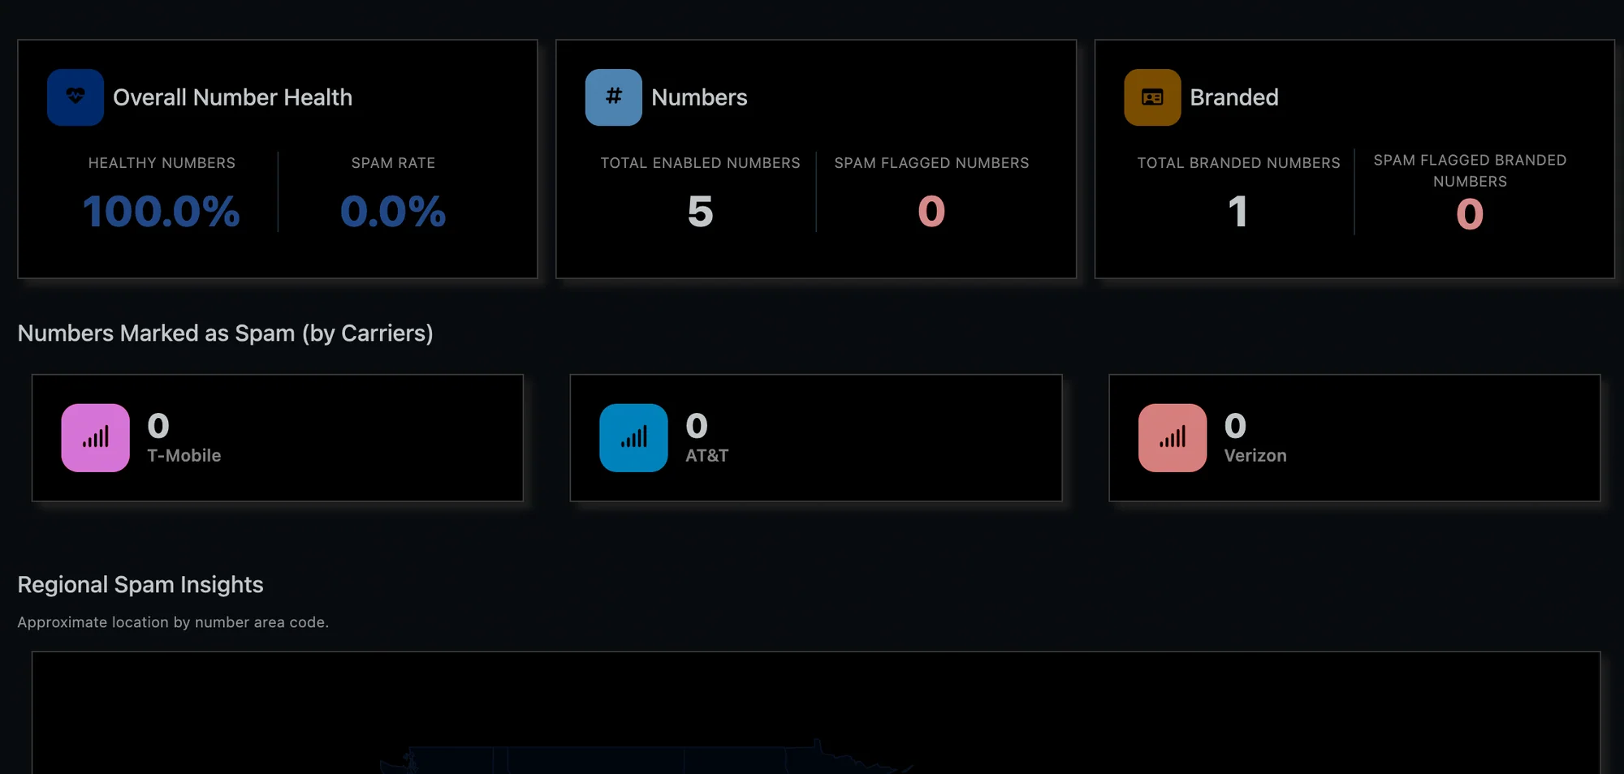Viewport: 1624px width, 774px height.
Task: Click the Numbers hash icon
Action: (614, 97)
